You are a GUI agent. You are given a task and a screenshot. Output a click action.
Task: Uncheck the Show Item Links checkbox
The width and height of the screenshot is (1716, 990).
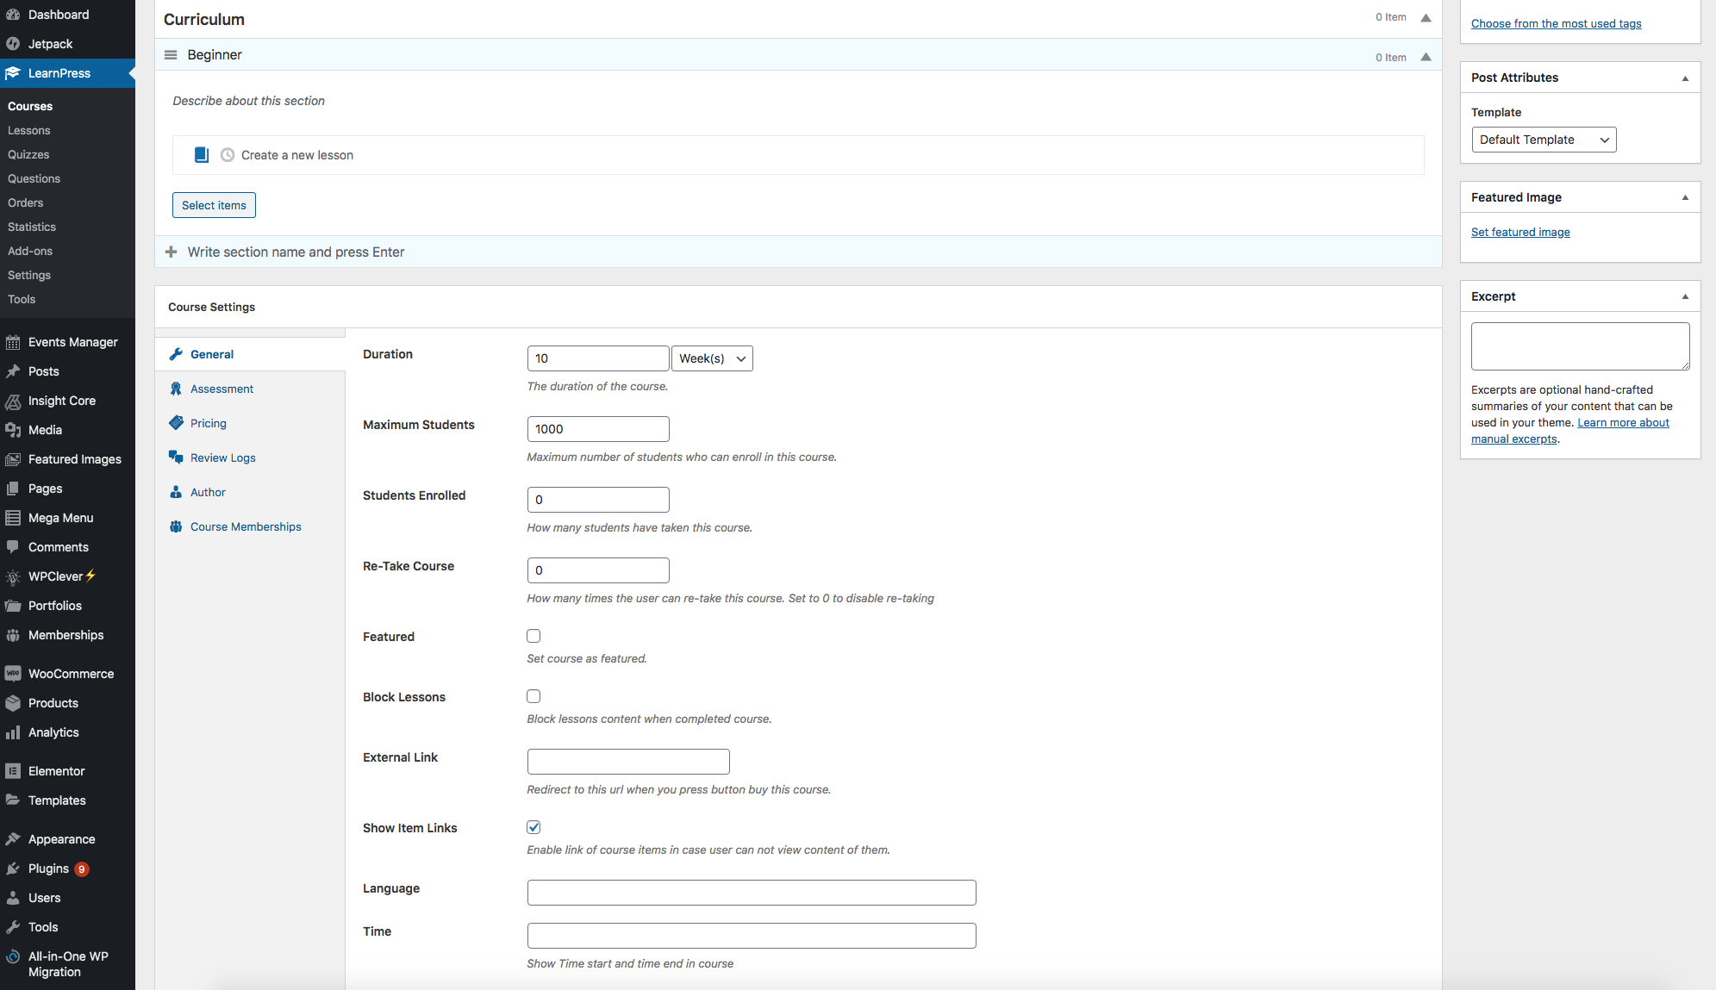534,827
